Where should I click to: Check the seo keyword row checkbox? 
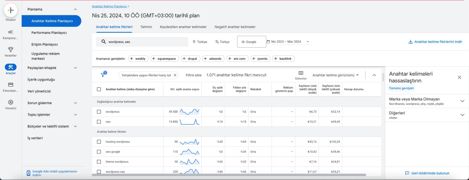pyautogui.click(x=99, y=122)
